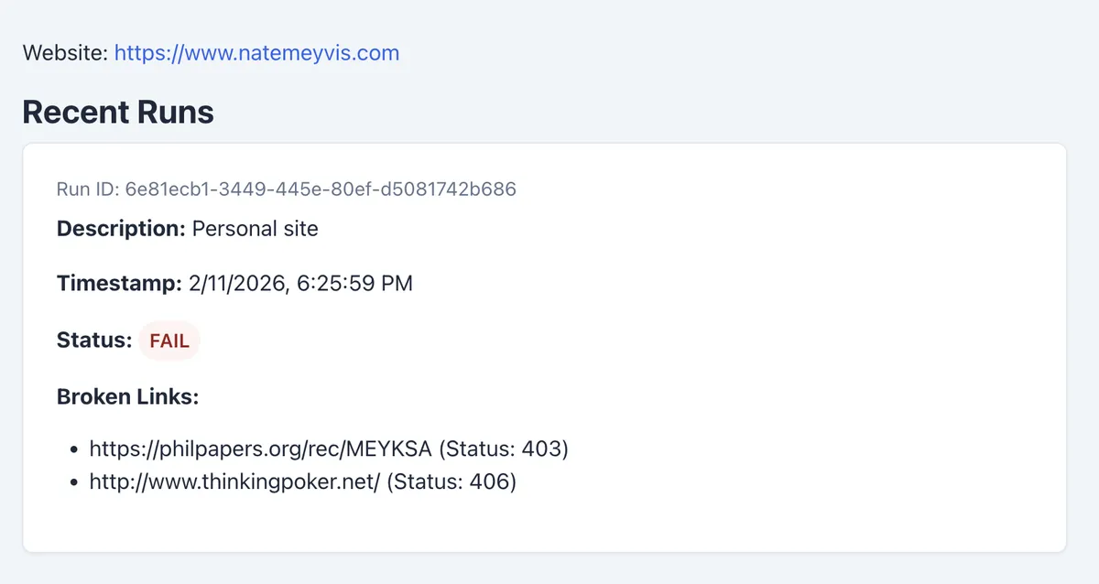Image resolution: width=1099 pixels, height=584 pixels.
Task: Click the "Website:" label text
Action: 64,53
